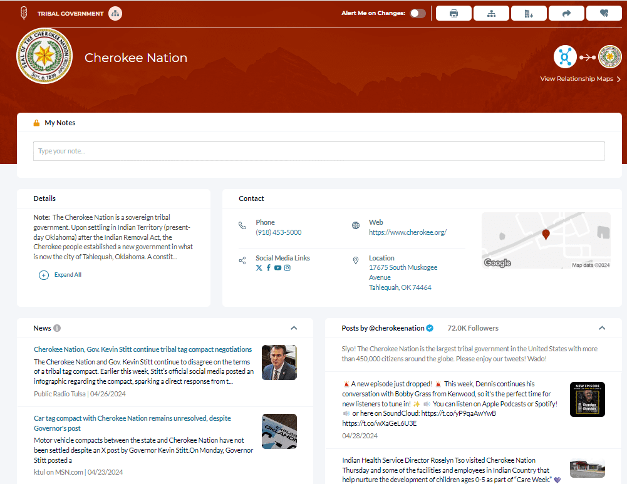The height and width of the screenshot is (484, 627).
Task: Call the (918) 453-5000 phone link
Action: [x=279, y=232]
